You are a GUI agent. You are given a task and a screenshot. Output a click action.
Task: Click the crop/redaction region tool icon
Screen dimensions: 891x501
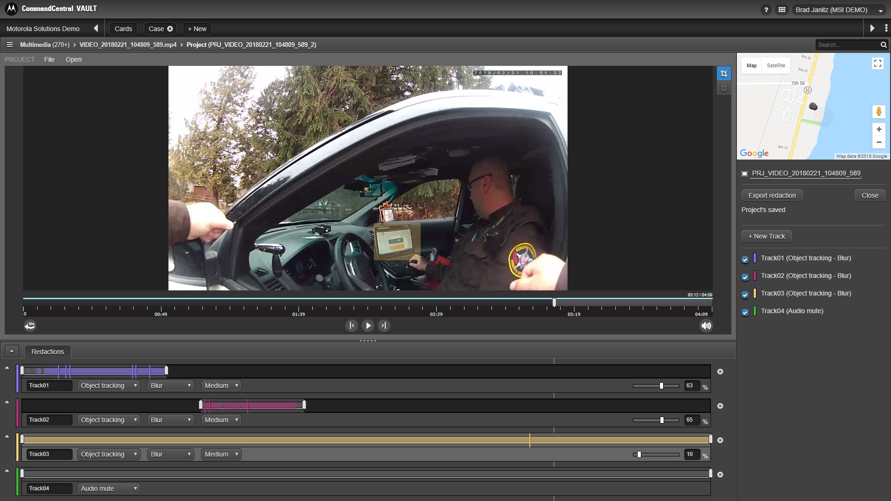point(723,74)
